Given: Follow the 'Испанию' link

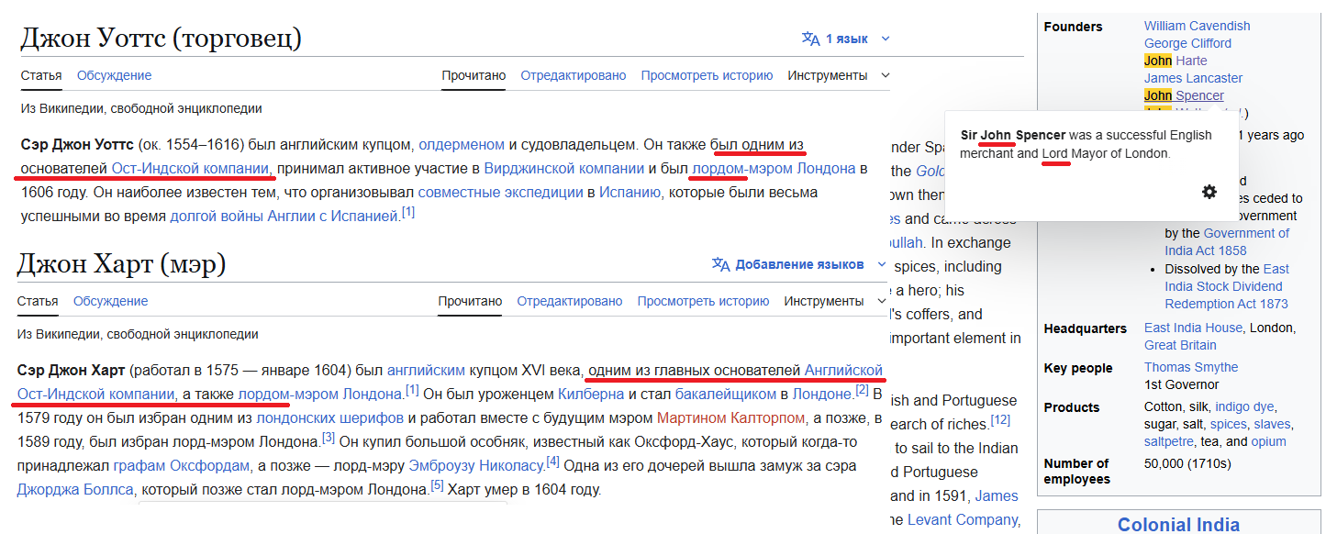Looking at the screenshot, I should (x=630, y=193).
